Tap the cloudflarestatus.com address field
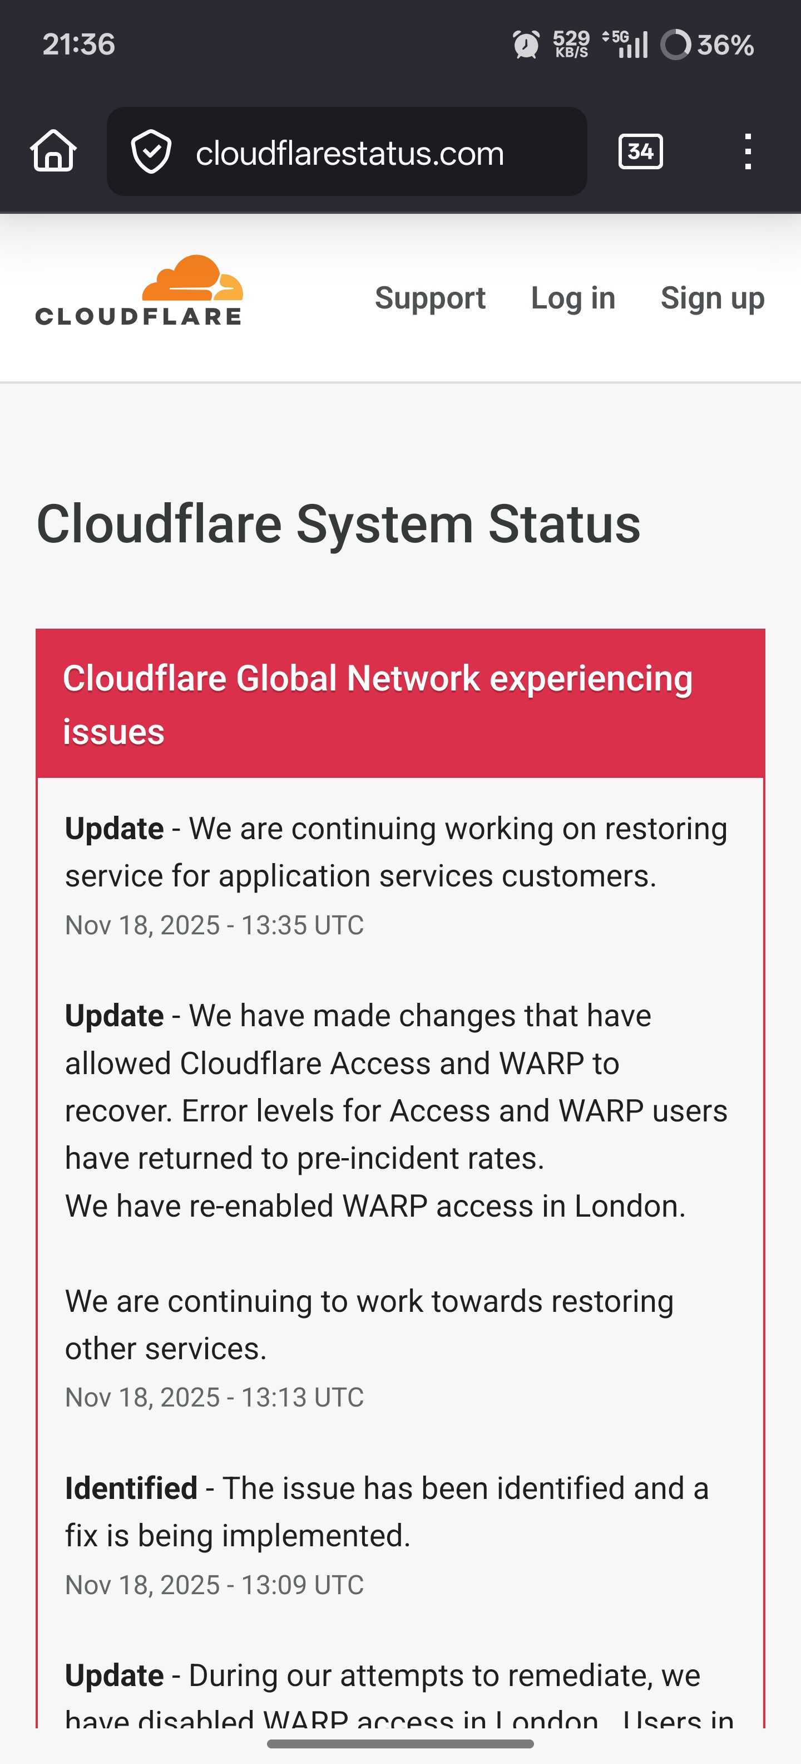The image size is (801, 1764). (x=349, y=153)
